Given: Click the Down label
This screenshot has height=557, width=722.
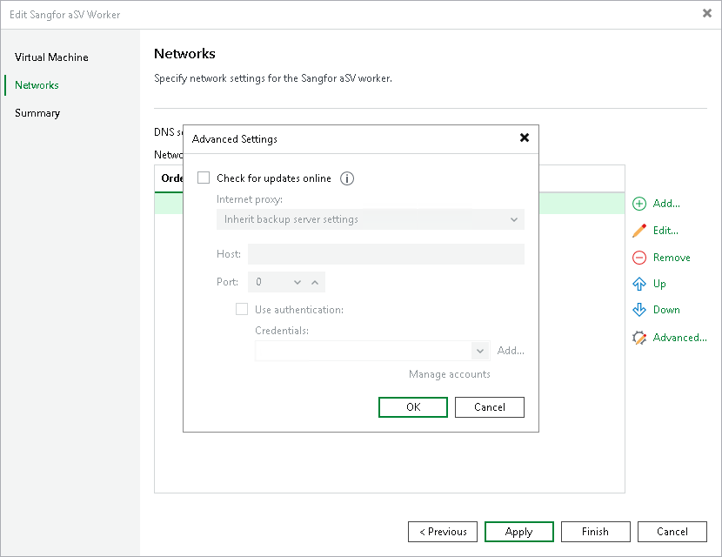Looking at the screenshot, I should (x=666, y=310).
